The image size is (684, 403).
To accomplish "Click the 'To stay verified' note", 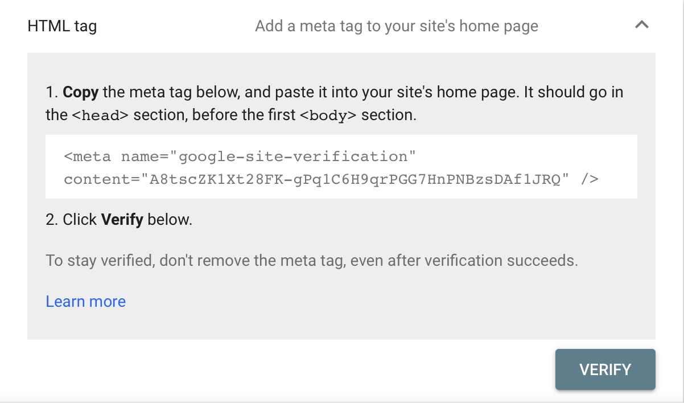I will point(311,261).
